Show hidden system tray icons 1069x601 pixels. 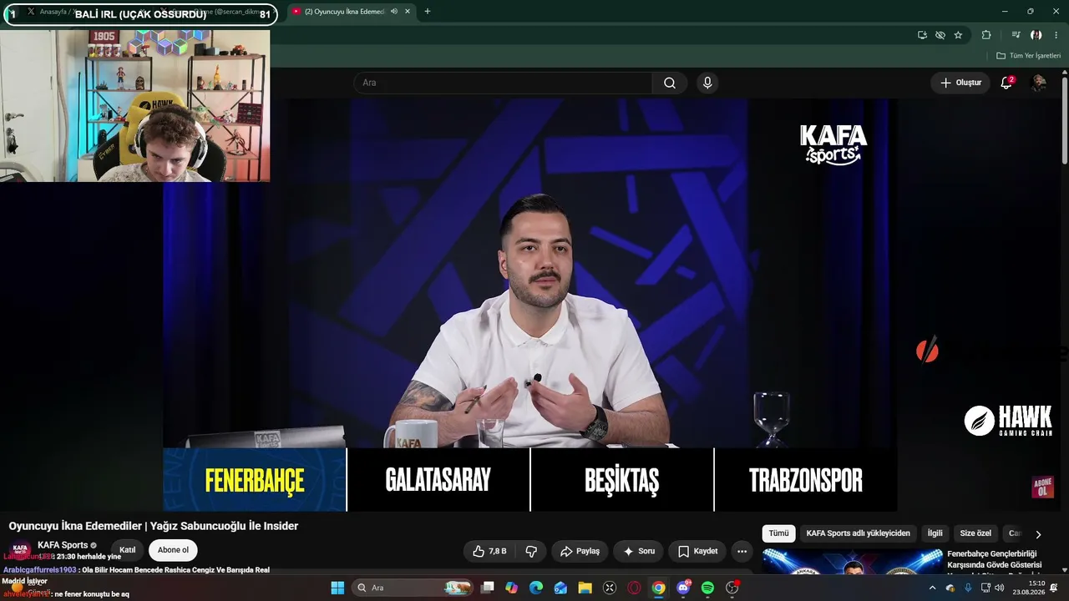point(932,588)
